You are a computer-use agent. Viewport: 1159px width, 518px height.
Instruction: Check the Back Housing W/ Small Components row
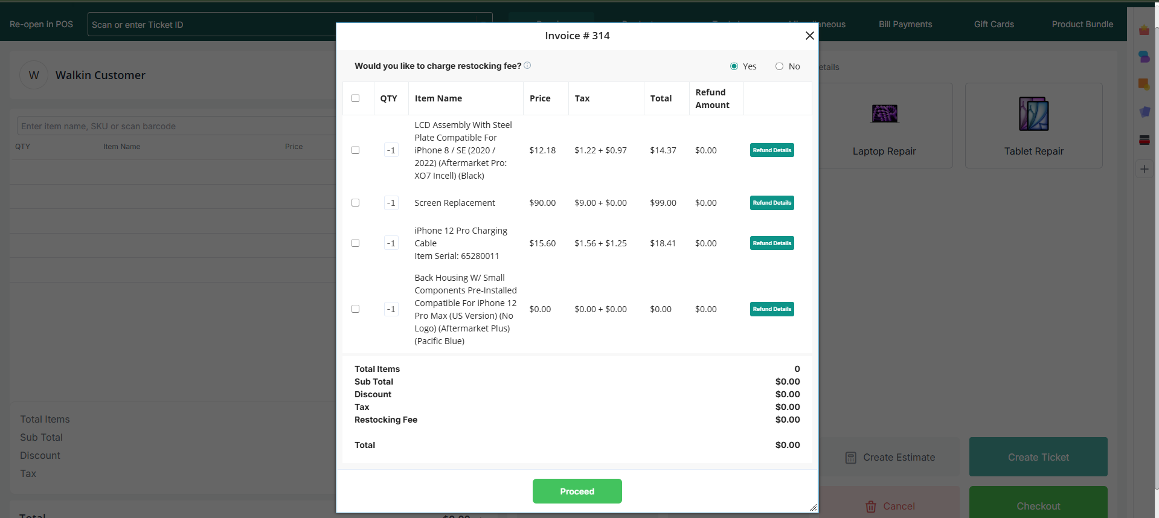pyautogui.click(x=355, y=309)
